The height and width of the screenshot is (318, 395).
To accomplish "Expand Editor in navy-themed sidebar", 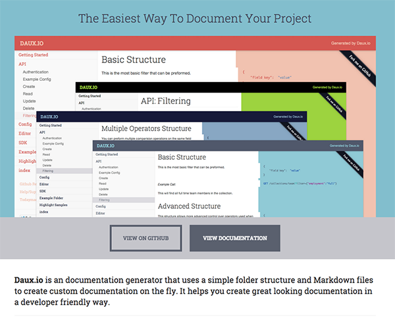I will point(44,184).
